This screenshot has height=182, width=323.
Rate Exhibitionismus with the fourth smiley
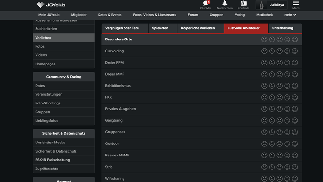(x=287, y=86)
